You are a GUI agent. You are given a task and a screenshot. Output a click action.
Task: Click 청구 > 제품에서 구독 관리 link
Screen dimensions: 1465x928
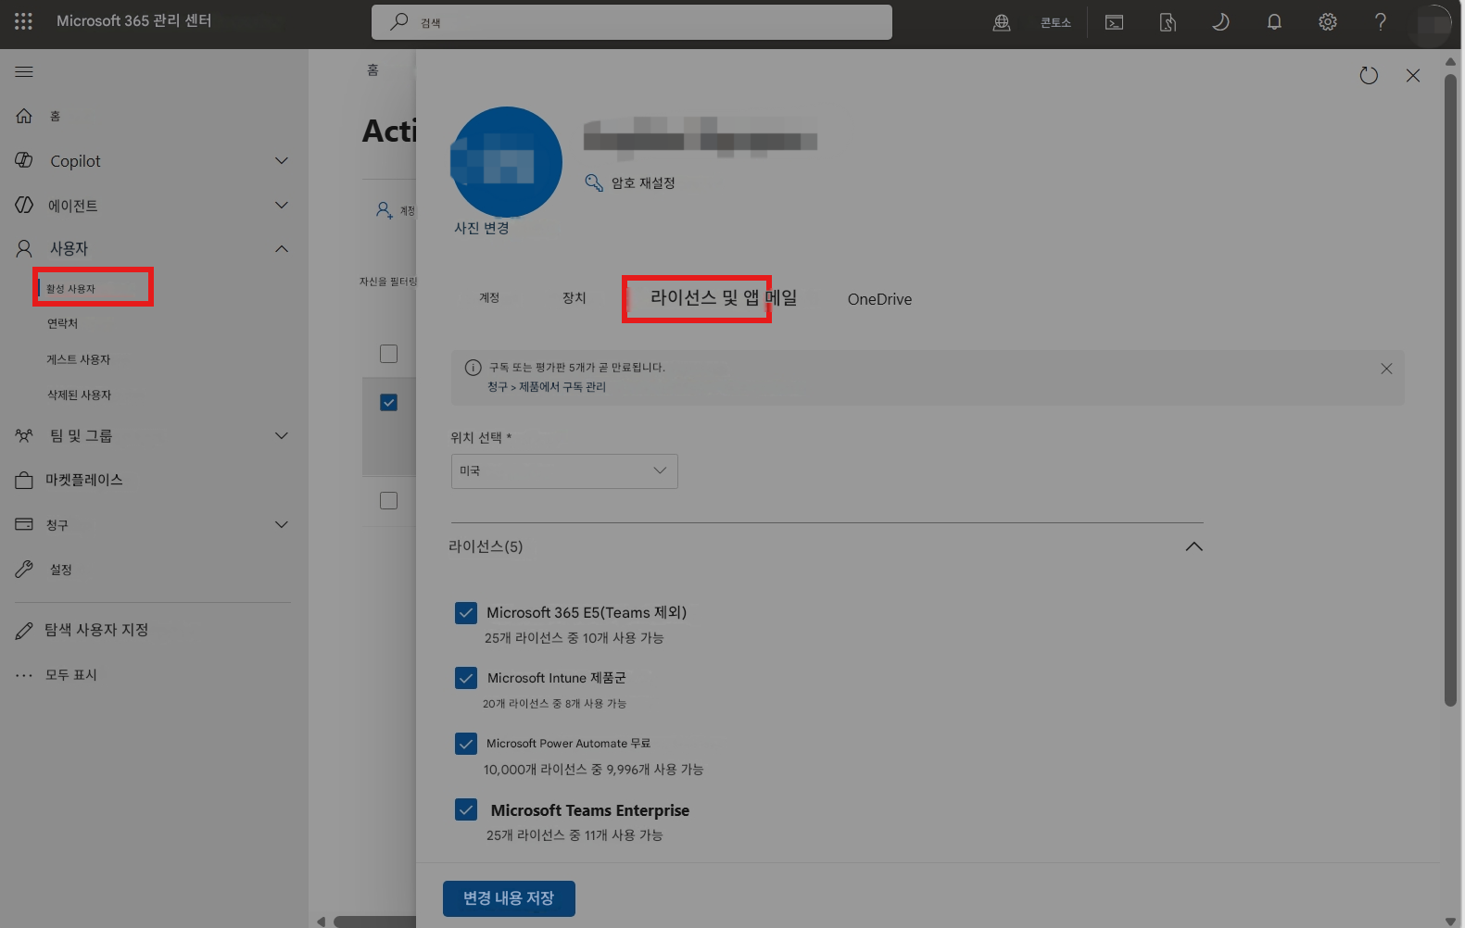click(x=547, y=387)
